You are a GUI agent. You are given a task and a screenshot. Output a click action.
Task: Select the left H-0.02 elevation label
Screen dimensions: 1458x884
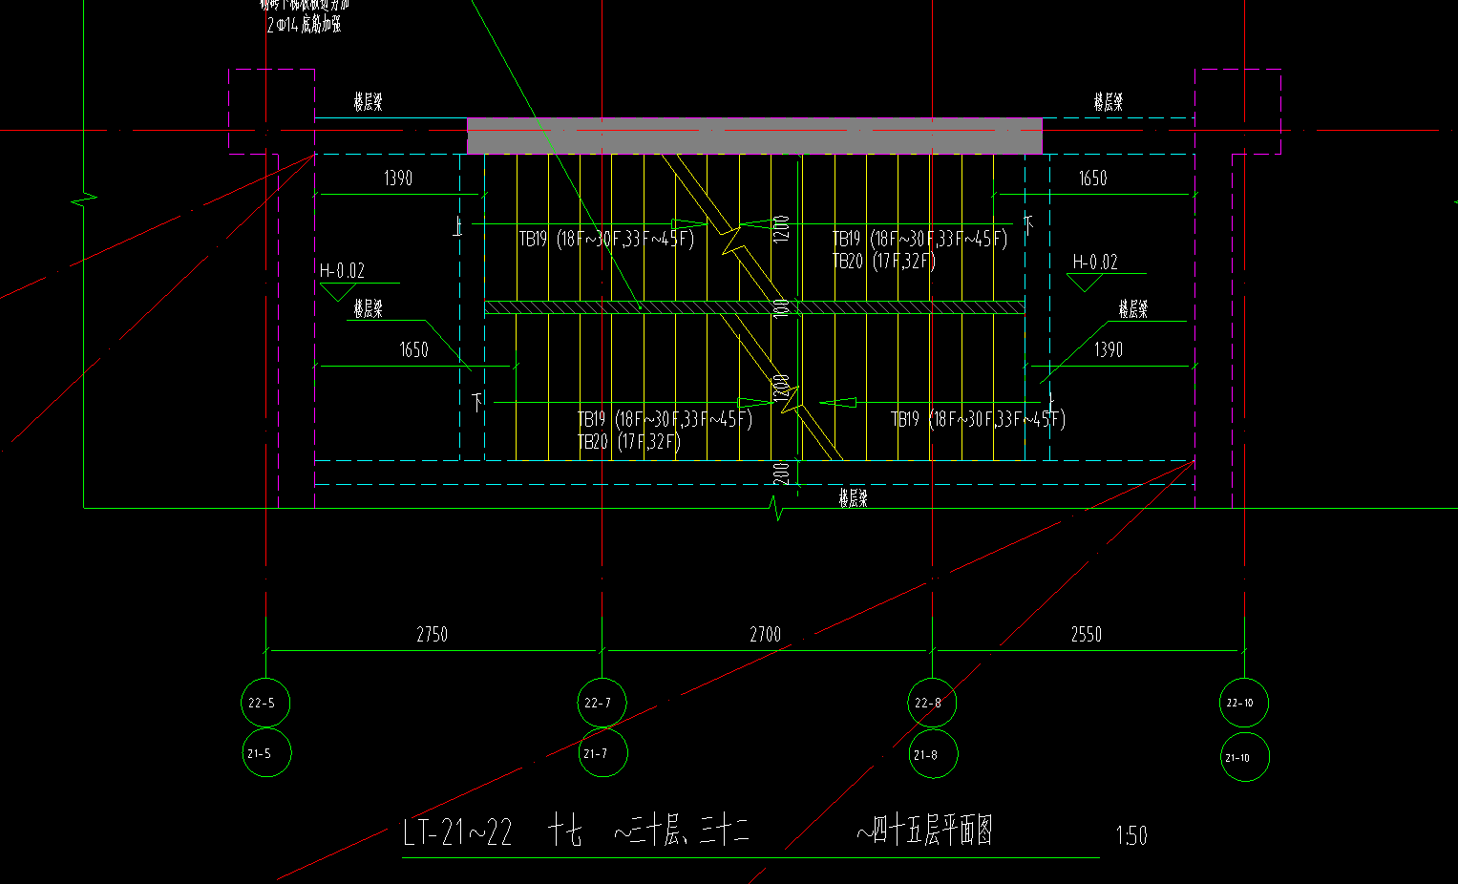pos(342,271)
